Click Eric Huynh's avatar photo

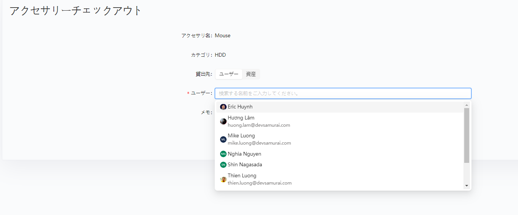click(x=223, y=107)
